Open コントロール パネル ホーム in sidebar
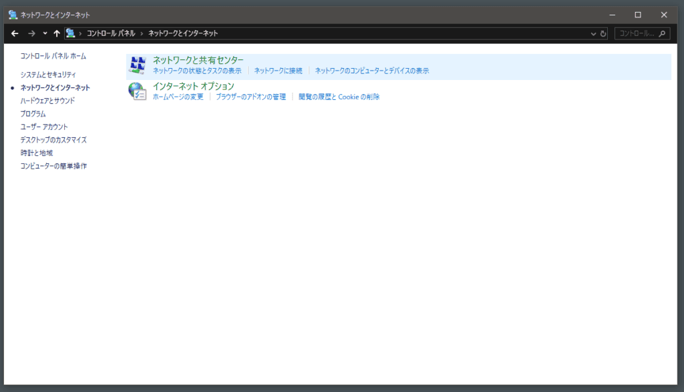 (53, 56)
